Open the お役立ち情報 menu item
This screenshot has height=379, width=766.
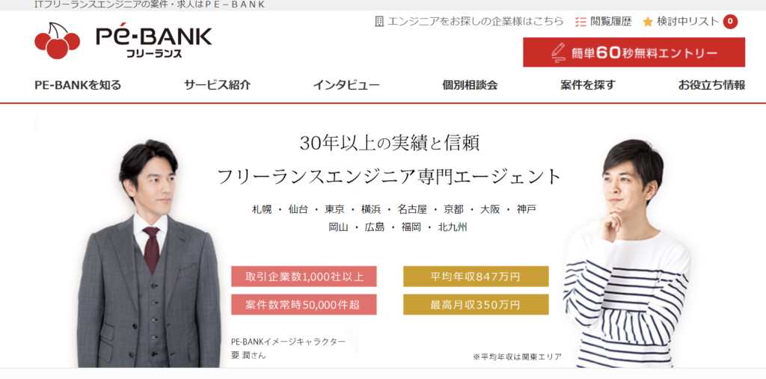click(x=711, y=85)
